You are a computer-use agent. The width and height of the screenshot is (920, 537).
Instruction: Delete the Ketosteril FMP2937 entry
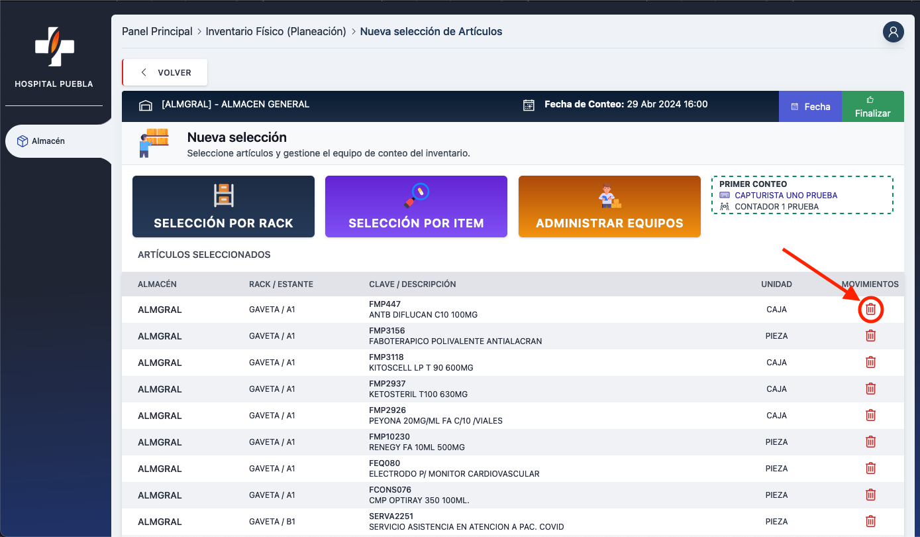pos(870,389)
